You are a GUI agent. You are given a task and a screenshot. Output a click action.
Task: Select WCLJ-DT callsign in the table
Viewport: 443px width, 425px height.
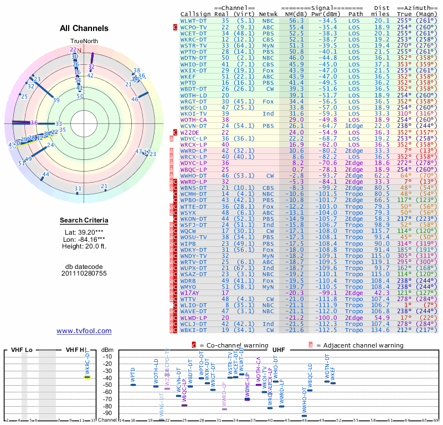tap(193, 324)
